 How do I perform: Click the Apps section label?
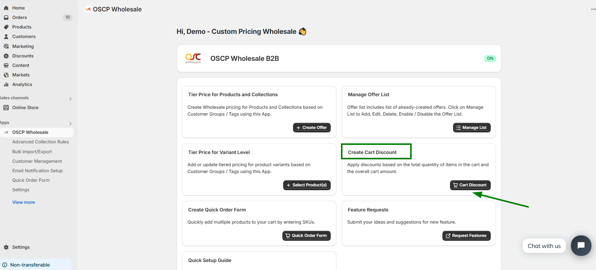[x=5, y=123]
